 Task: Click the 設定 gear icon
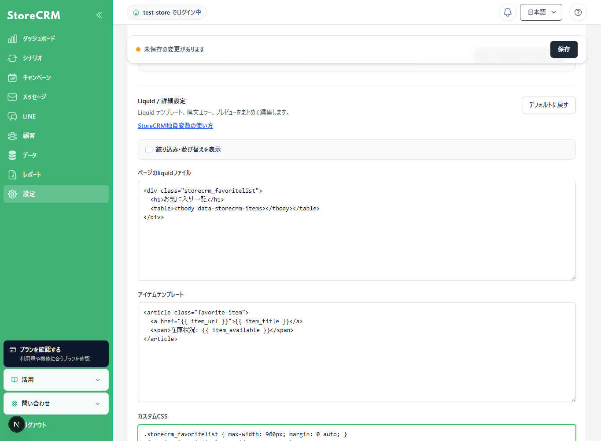click(x=12, y=194)
